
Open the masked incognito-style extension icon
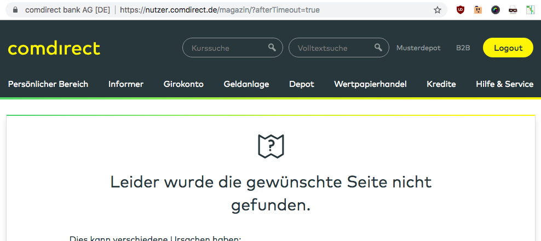point(513,10)
